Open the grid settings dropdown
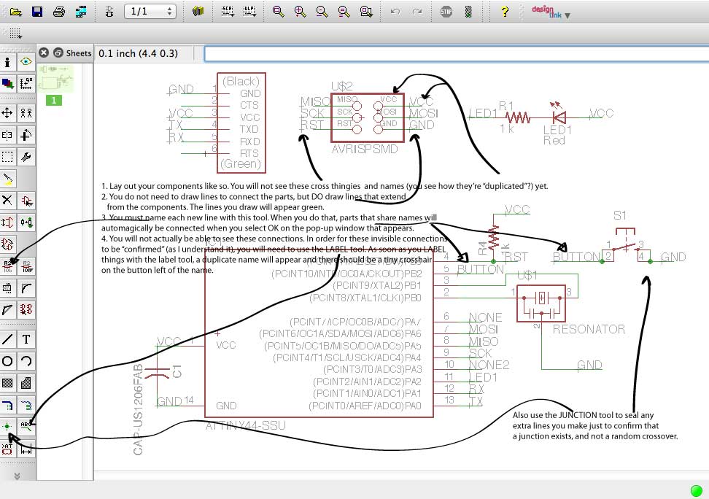The height and width of the screenshot is (499, 709). click(15, 33)
